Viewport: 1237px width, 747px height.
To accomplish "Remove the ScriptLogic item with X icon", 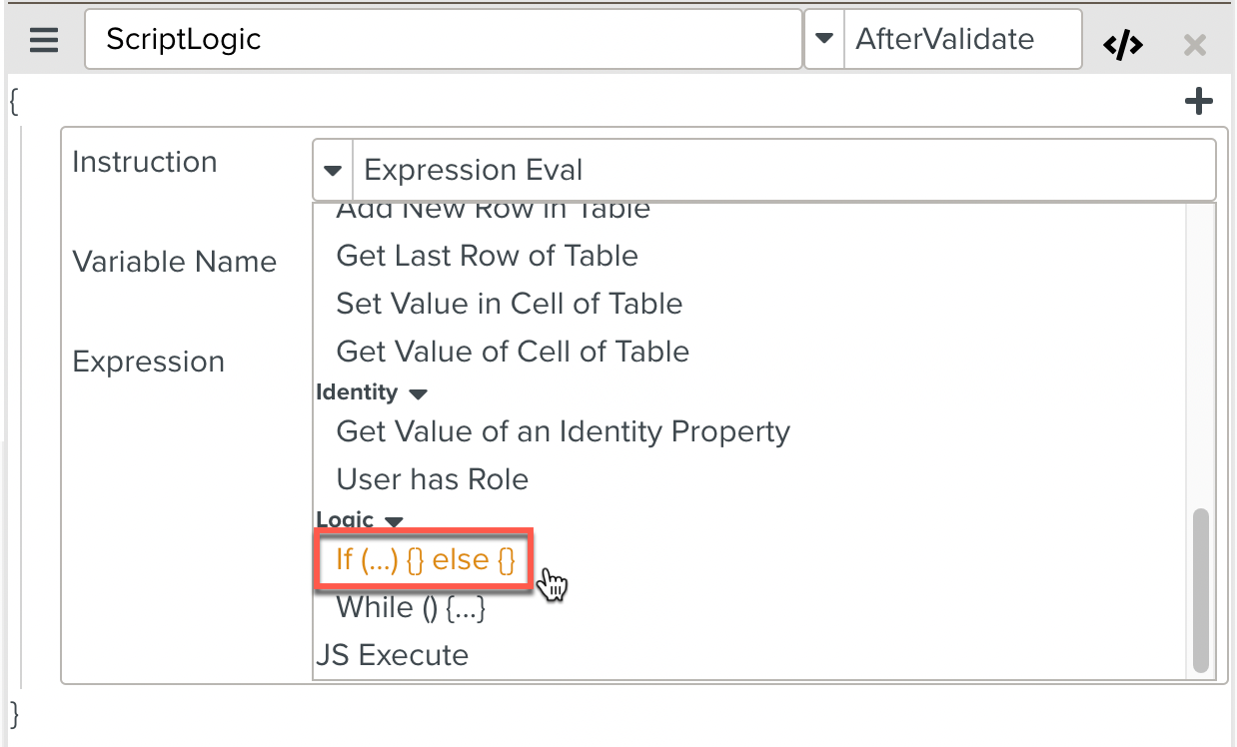I will (x=1194, y=44).
